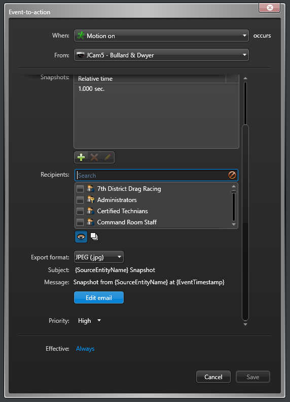Click the Message template text
Image resolution: width=290 pixels, height=402 pixels.
pyautogui.click(x=149, y=282)
